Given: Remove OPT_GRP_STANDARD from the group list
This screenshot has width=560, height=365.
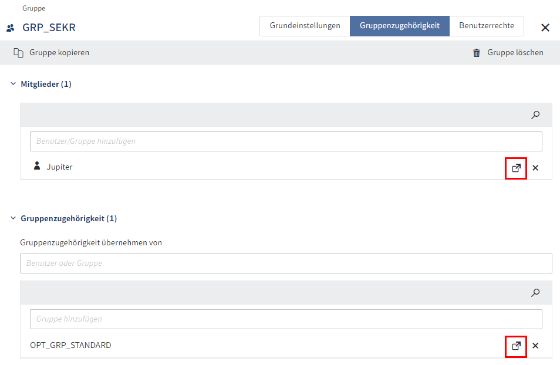Looking at the screenshot, I should coord(535,346).
